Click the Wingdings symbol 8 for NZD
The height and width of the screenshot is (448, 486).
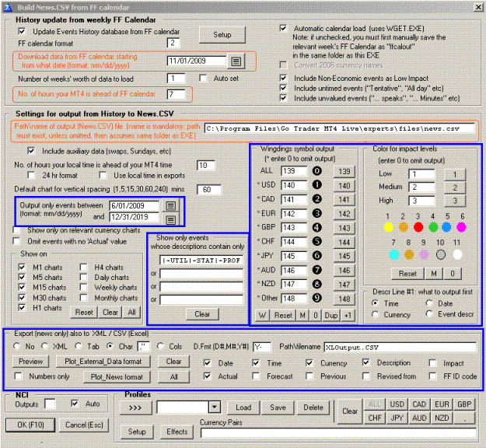click(316, 284)
